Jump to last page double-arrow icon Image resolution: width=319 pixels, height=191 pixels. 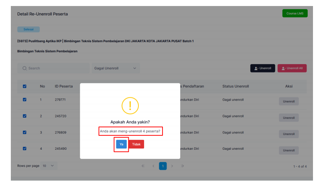(x=182, y=166)
